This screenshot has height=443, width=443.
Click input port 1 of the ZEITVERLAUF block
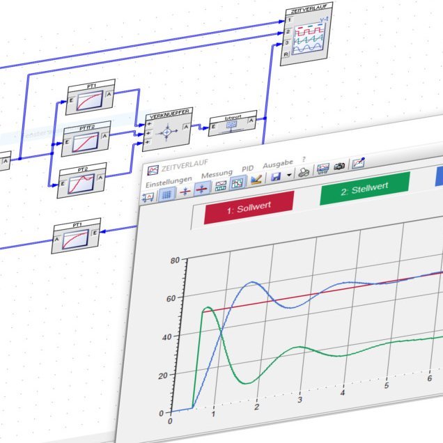tap(289, 20)
